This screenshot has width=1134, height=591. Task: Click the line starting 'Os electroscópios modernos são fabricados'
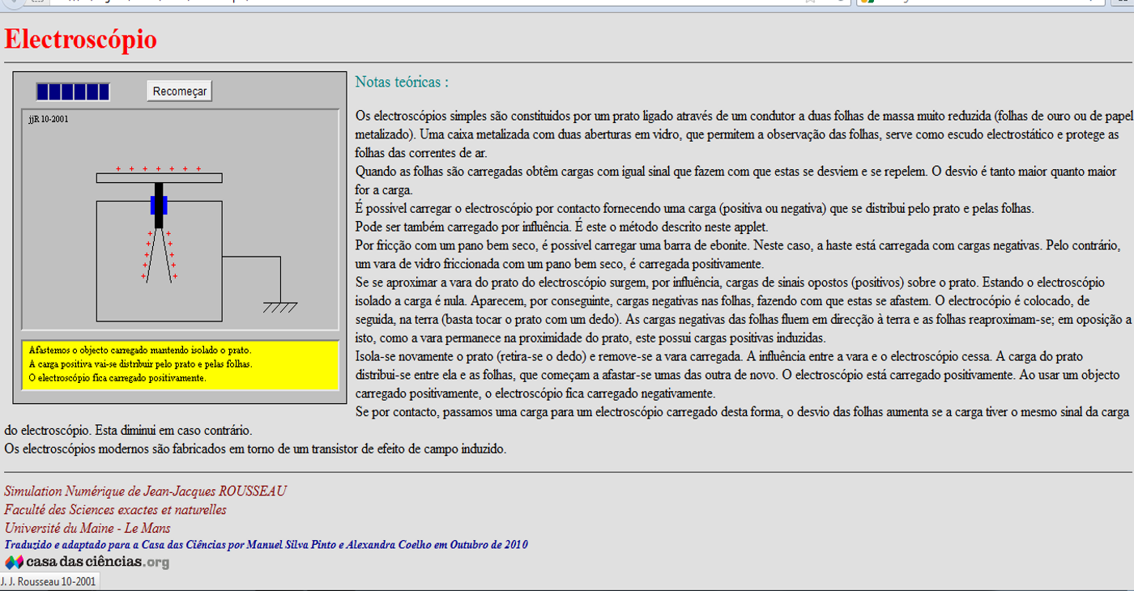(x=255, y=449)
